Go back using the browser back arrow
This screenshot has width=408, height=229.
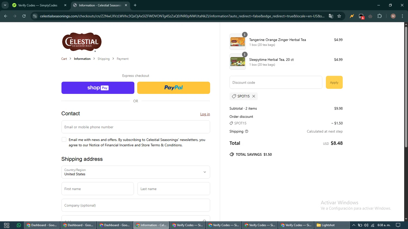[6, 16]
